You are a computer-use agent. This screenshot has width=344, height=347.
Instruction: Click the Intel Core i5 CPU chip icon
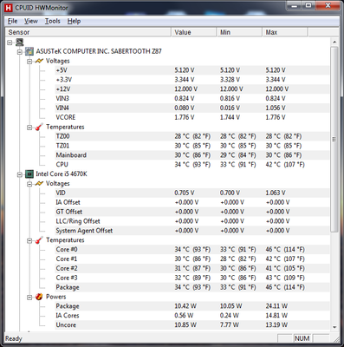coord(29,174)
